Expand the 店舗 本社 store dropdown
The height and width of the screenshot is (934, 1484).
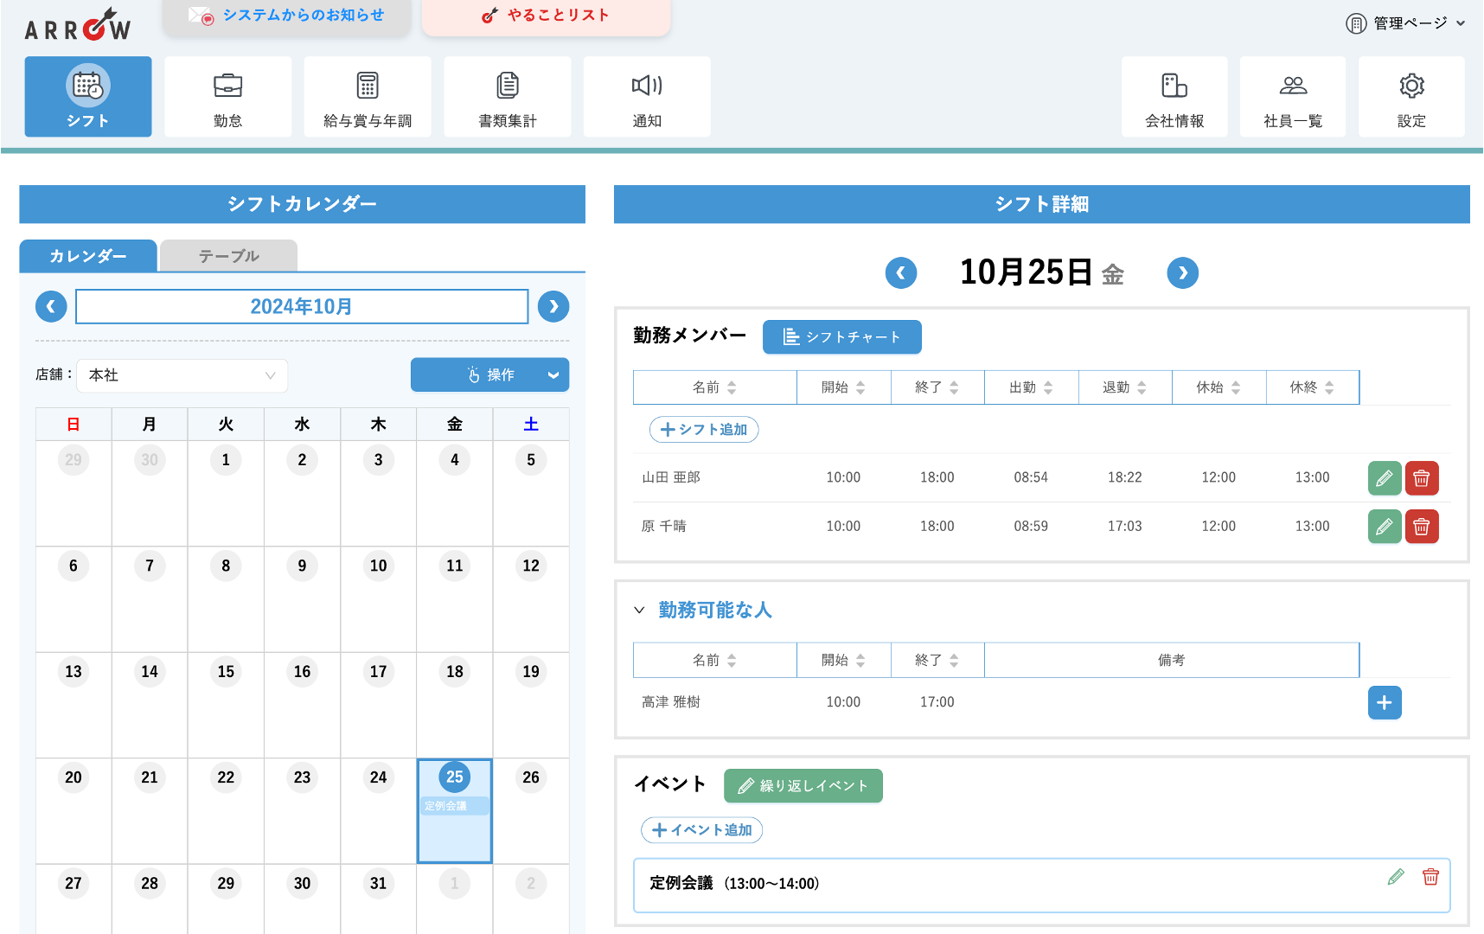click(x=182, y=375)
